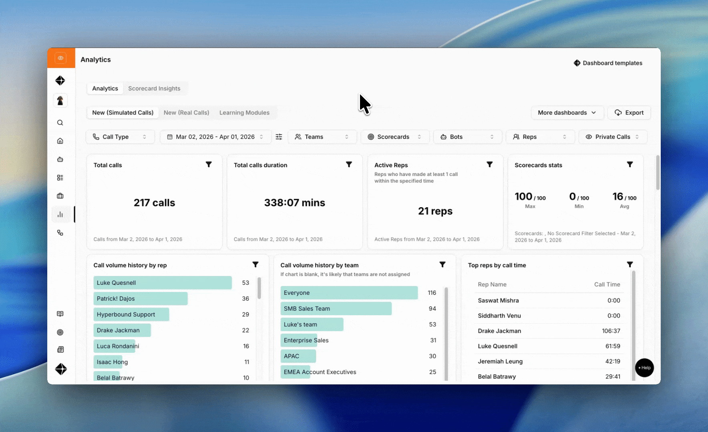Open the briefcase icon in the left sidebar
The height and width of the screenshot is (432, 708).
60,196
